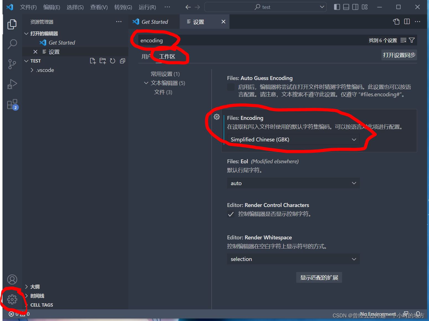The height and width of the screenshot is (321, 429).
Task: Open the Run and Debug view
Action: (x=12, y=84)
